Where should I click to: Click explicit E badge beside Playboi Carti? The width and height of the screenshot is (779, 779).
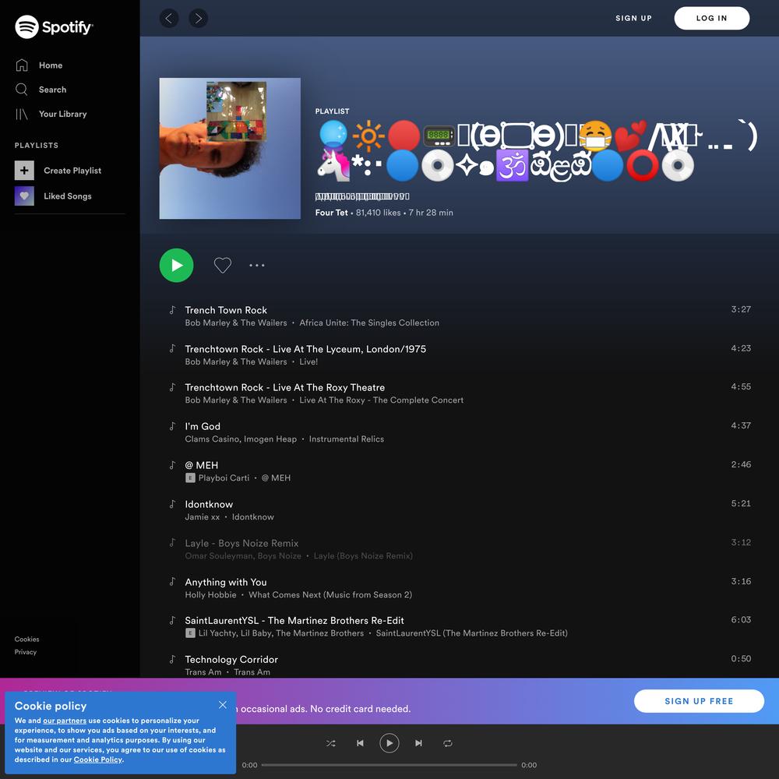(190, 478)
